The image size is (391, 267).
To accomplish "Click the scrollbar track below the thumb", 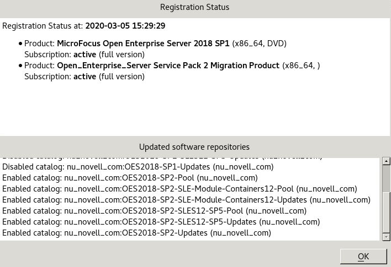I will click(x=386, y=217).
